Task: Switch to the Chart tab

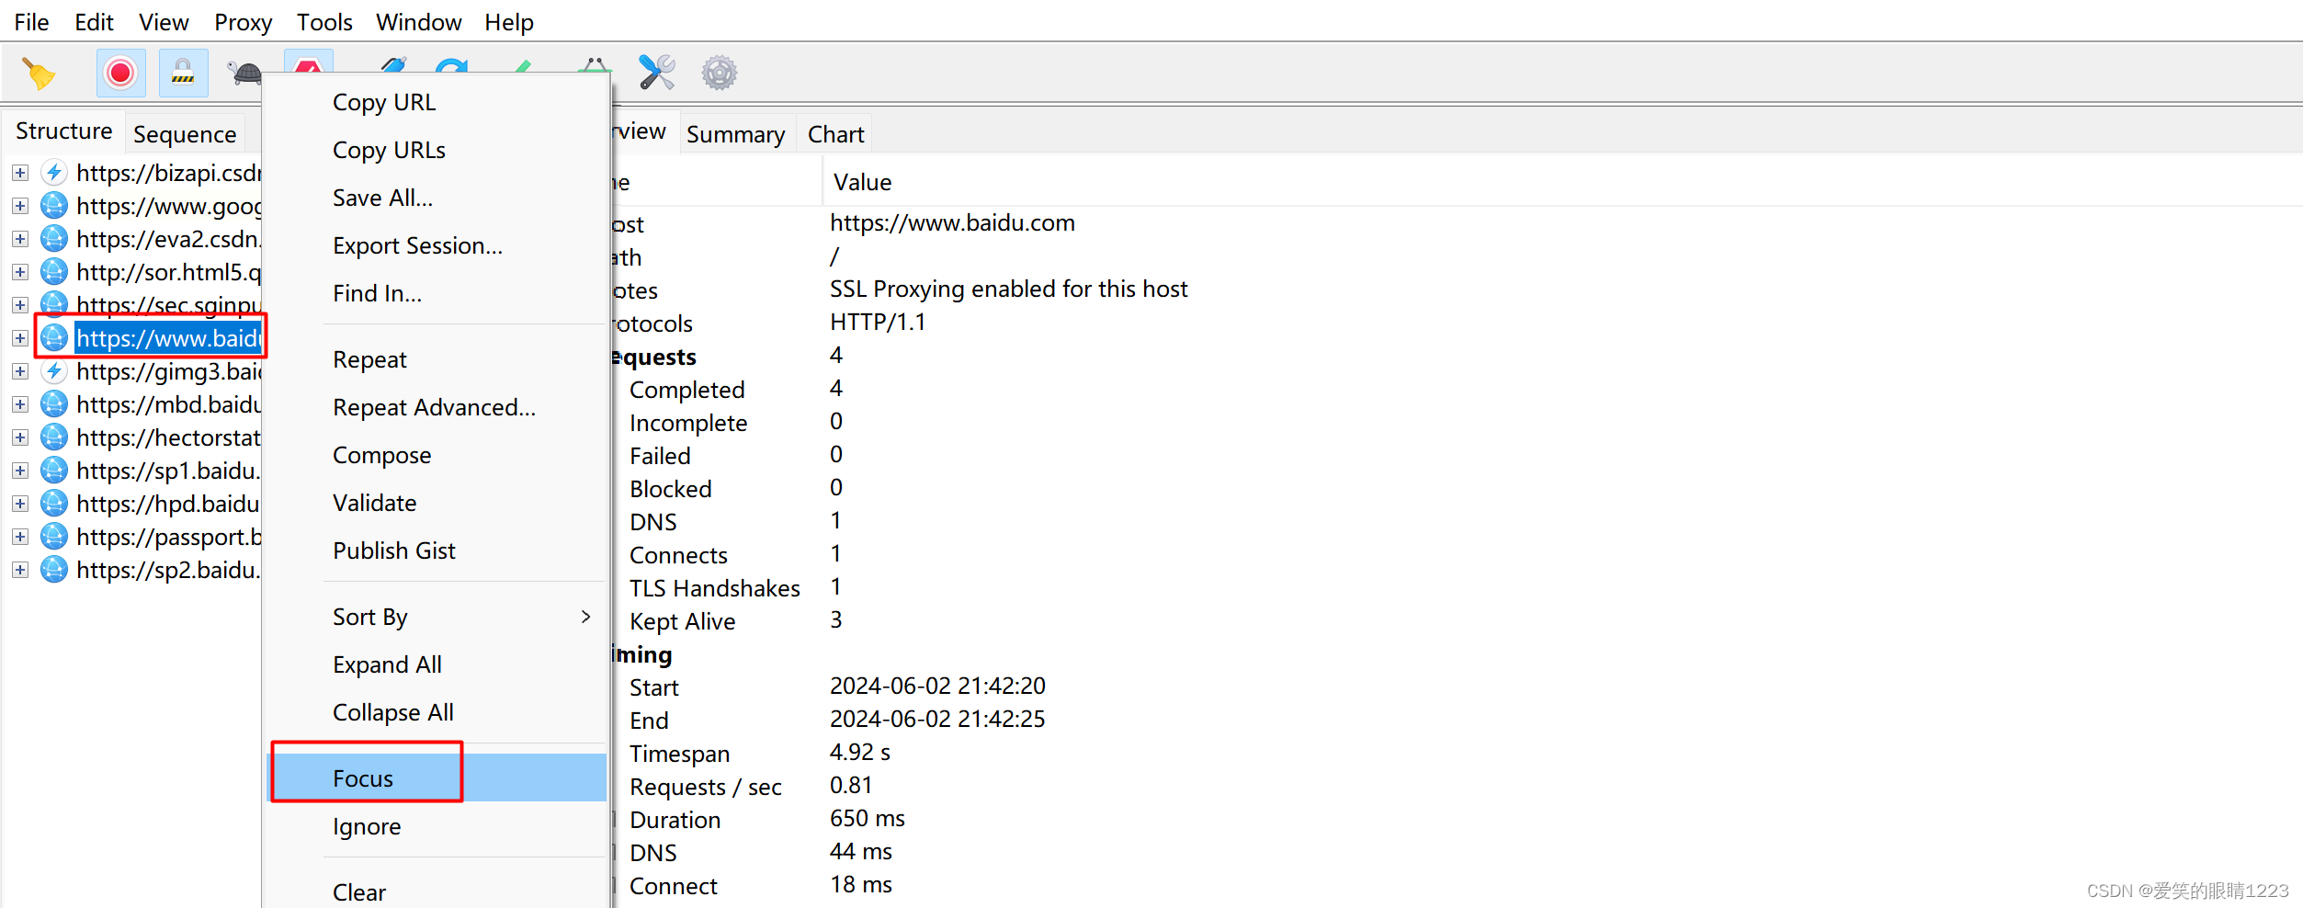Action: pos(835,134)
